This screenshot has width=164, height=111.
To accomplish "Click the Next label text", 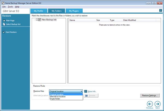I will [x=157, y=108].
